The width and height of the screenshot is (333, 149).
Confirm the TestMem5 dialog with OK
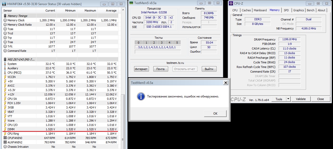pyautogui.click(x=215, y=113)
